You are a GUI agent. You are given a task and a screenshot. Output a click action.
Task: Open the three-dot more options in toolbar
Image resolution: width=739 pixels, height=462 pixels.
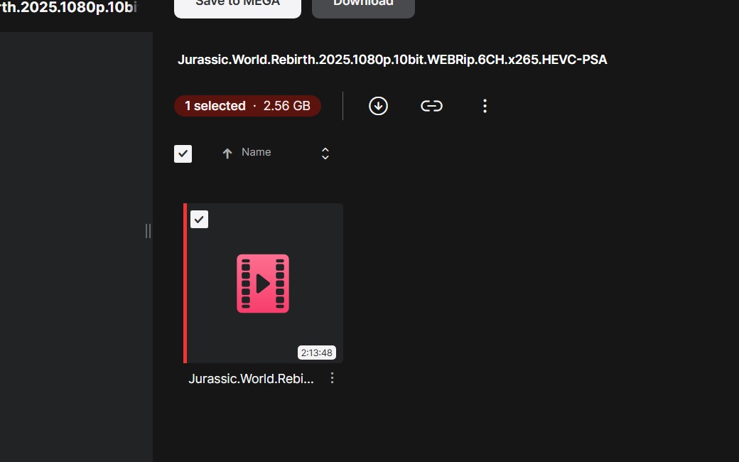(485, 106)
